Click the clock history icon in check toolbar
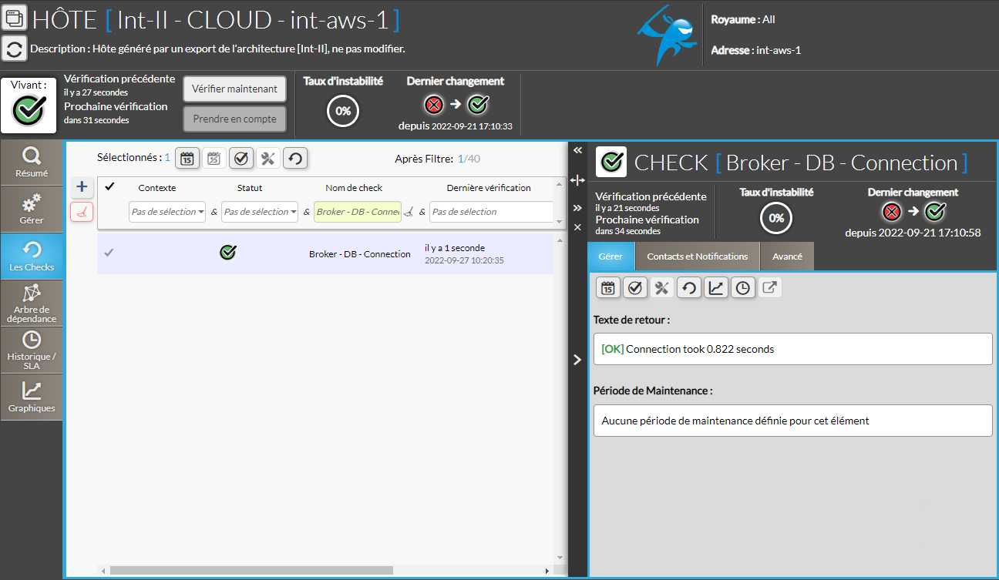Viewport: 999px width, 580px height. click(x=743, y=288)
